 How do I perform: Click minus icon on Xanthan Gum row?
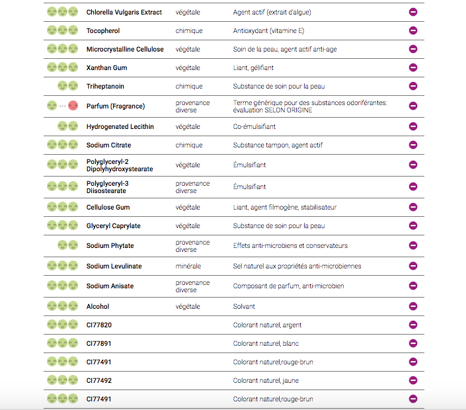point(413,67)
